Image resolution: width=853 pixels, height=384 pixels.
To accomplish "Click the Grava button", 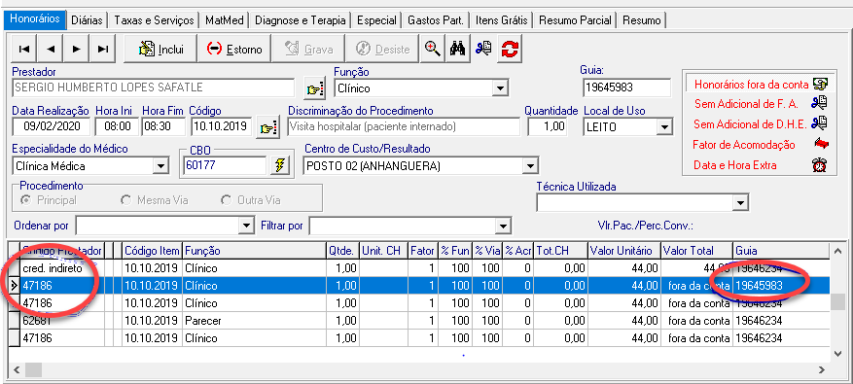I will tap(308, 49).
